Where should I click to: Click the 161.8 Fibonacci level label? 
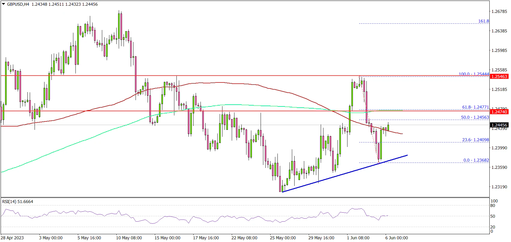coord(483,21)
